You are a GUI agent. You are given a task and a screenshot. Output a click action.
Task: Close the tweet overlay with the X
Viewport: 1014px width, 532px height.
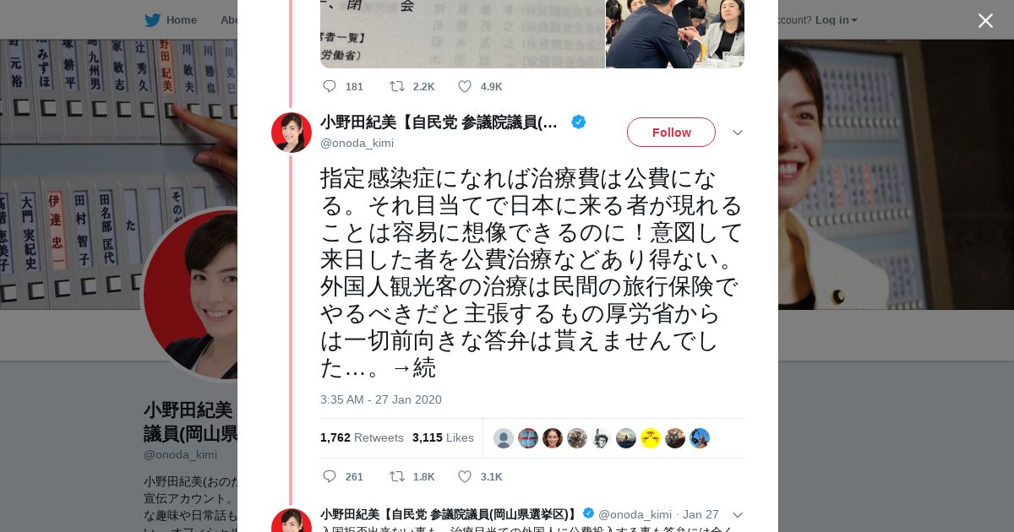click(985, 20)
